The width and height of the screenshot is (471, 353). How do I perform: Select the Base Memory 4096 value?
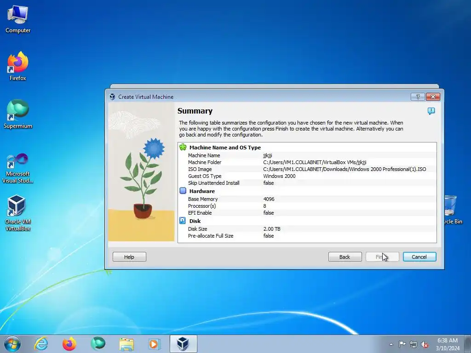(x=269, y=199)
